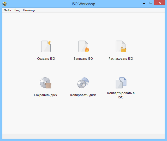Click the Записать ISO flame icon
Image resolution: width=167 pixels, height=141 pixels.
[83, 46]
